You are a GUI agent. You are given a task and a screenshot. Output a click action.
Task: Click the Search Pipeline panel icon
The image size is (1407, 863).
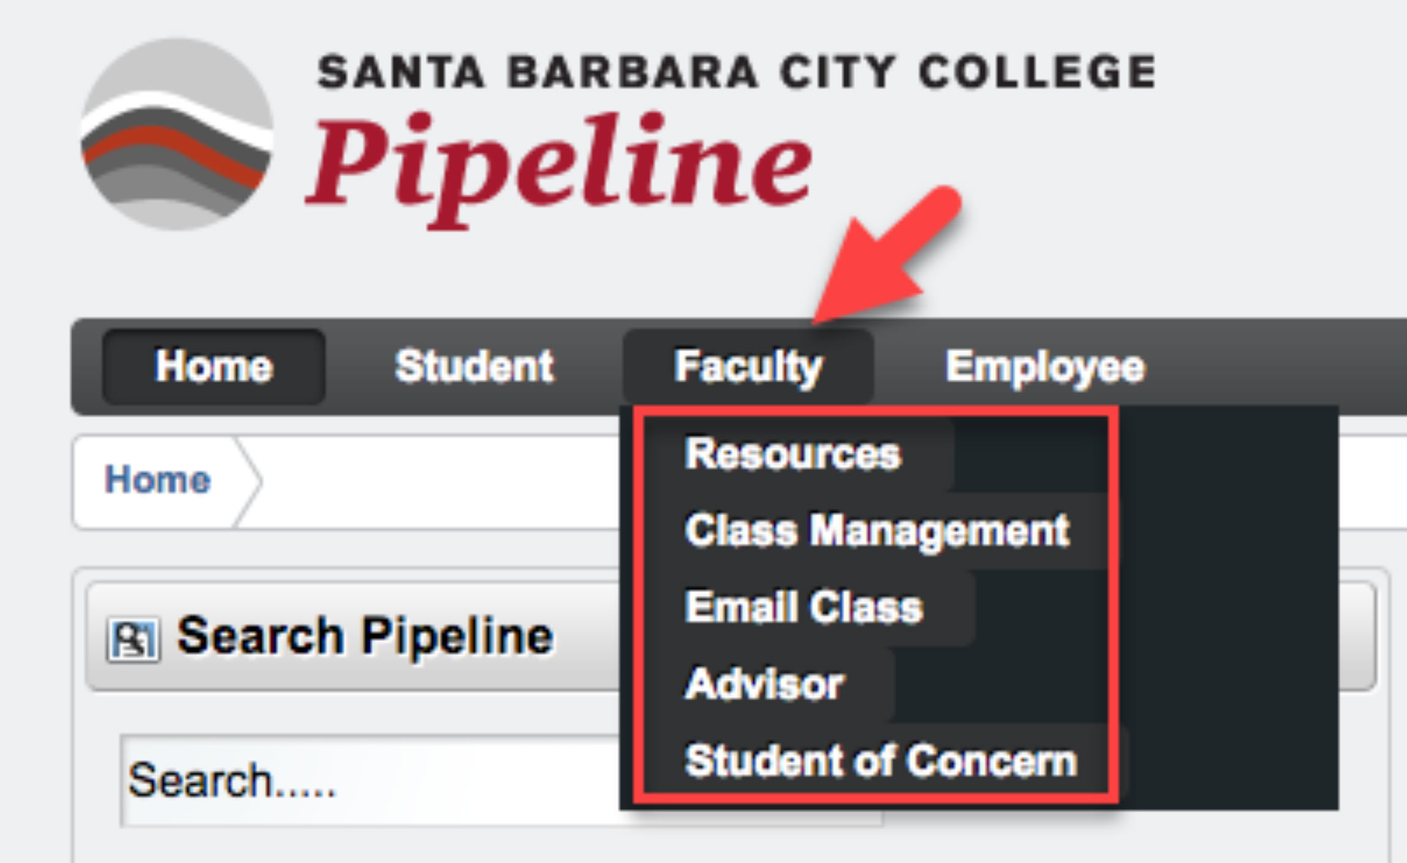pyautogui.click(x=133, y=640)
